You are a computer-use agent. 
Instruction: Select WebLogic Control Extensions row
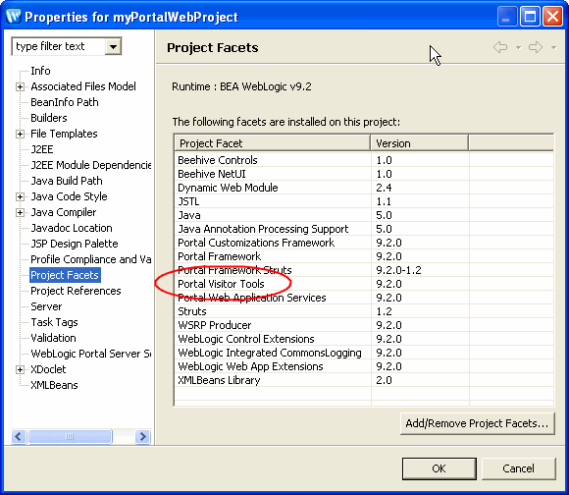(364, 340)
